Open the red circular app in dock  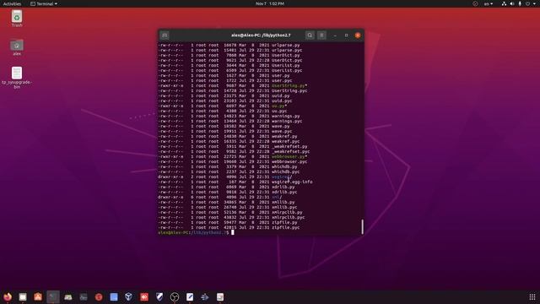tap(99, 296)
